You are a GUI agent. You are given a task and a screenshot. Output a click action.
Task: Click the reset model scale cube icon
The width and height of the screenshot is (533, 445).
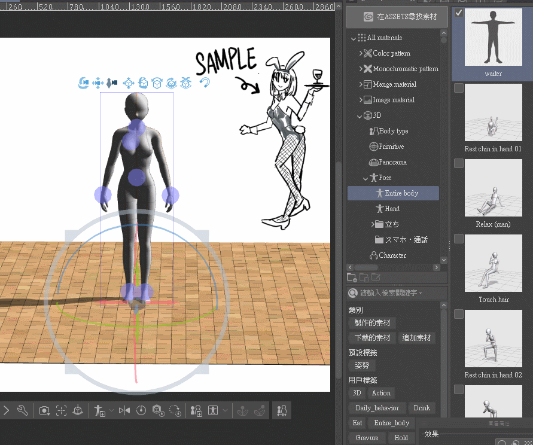[159, 411]
